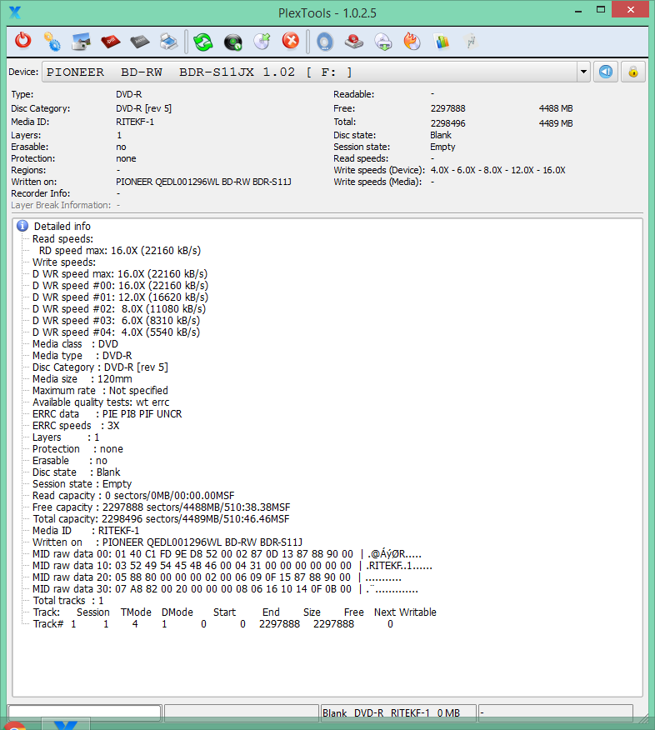The image size is (655, 730).
Task: Click the blue X taskbar icon
Action: 66,725
